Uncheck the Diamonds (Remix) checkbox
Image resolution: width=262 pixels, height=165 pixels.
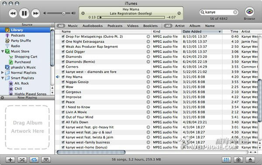(x=63, y=61)
